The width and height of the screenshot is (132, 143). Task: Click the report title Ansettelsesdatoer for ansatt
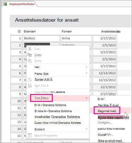[47, 20]
